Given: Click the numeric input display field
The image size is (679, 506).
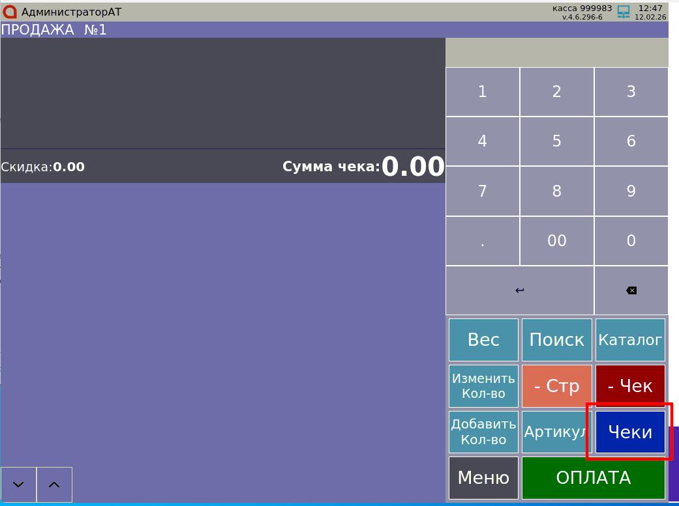Looking at the screenshot, I should click(556, 52).
